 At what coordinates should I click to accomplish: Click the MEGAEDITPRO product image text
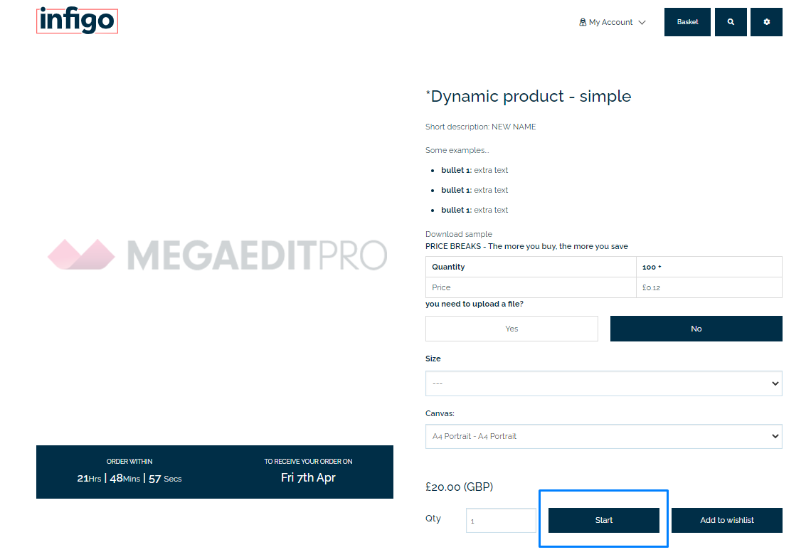click(257, 255)
